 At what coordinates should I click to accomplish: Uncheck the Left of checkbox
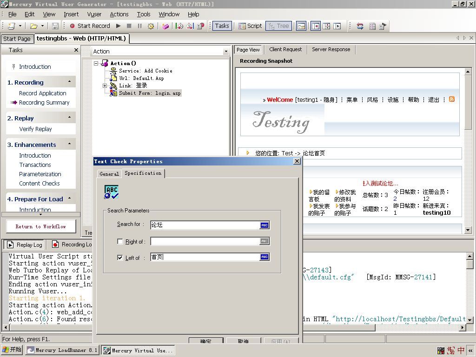click(x=120, y=258)
